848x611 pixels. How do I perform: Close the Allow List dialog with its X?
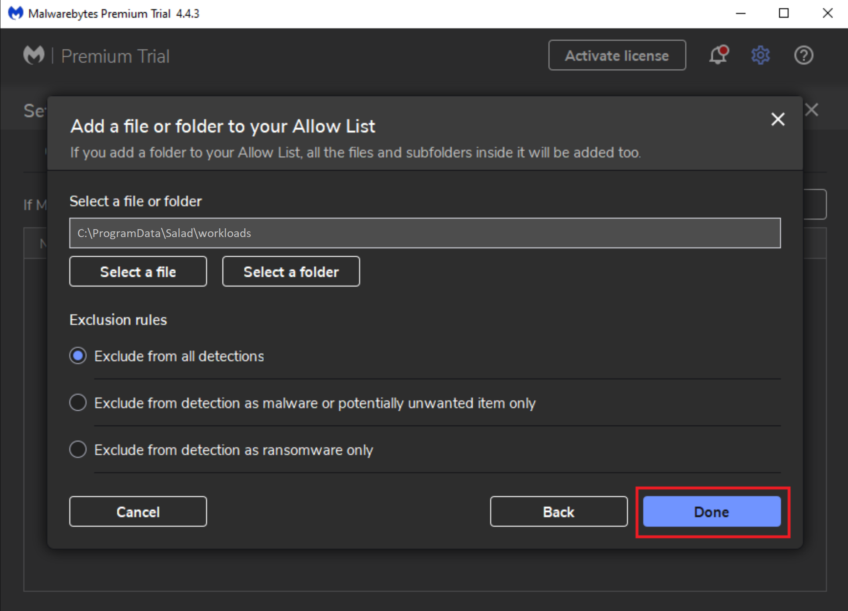(778, 119)
